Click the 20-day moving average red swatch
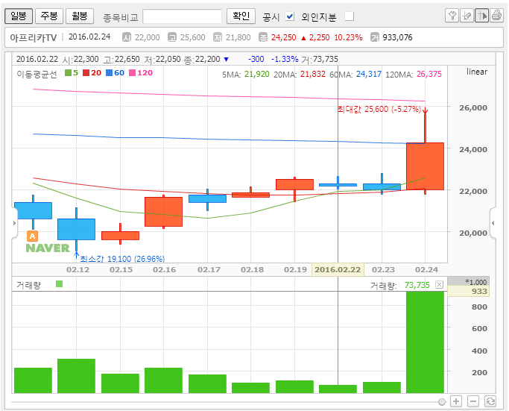509x411 pixels. pyautogui.click(x=86, y=73)
